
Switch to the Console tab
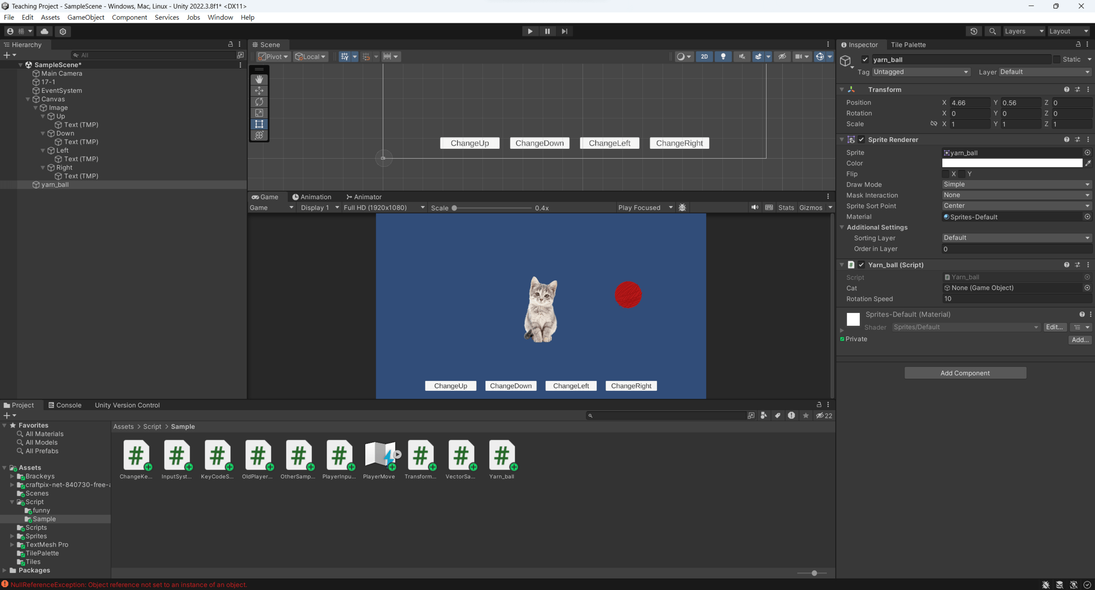65,405
